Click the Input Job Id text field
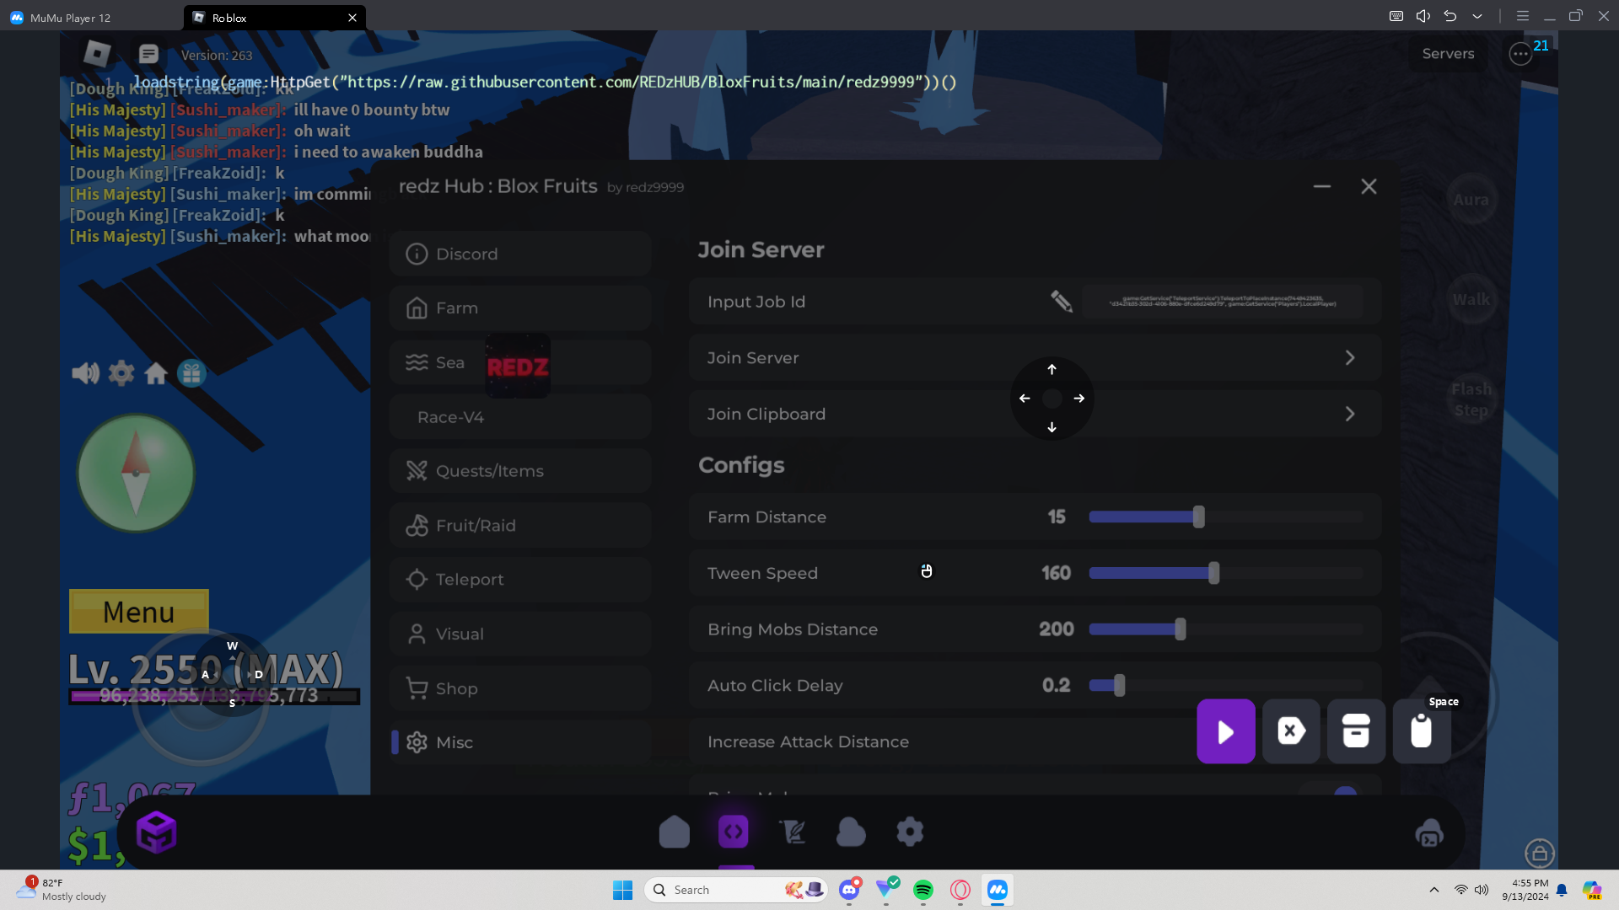 coord(1222,301)
